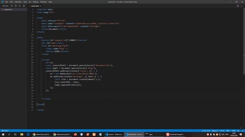The image size is (245, 137).
Task: Change indentation via Spaces: 4
Action: 215,131
